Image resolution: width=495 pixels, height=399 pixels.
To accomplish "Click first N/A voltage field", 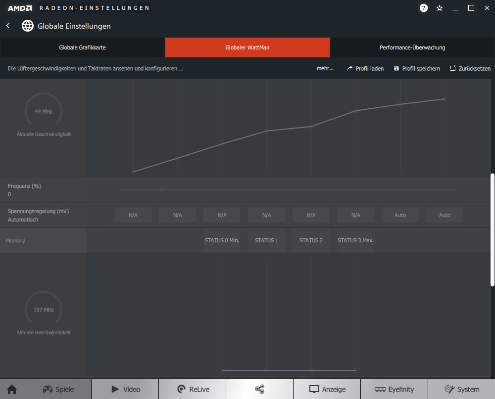I will 133,215.
